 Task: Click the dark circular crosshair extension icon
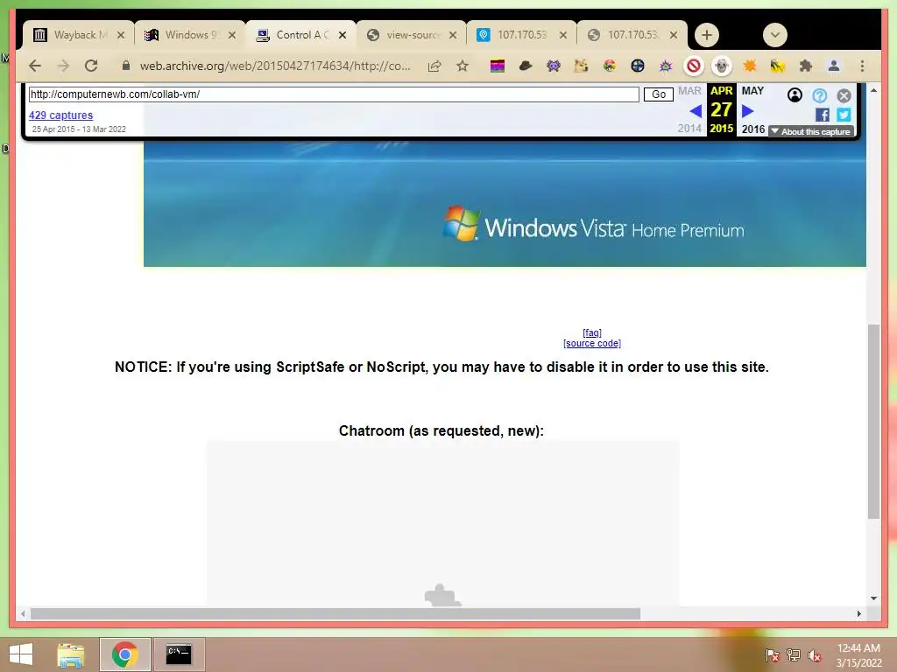638,66
